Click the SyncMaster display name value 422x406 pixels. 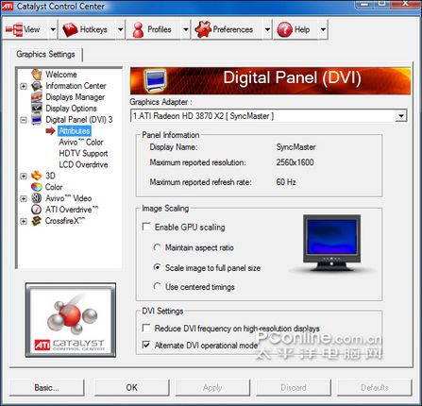pyautogui.click(x=295, y=147)
